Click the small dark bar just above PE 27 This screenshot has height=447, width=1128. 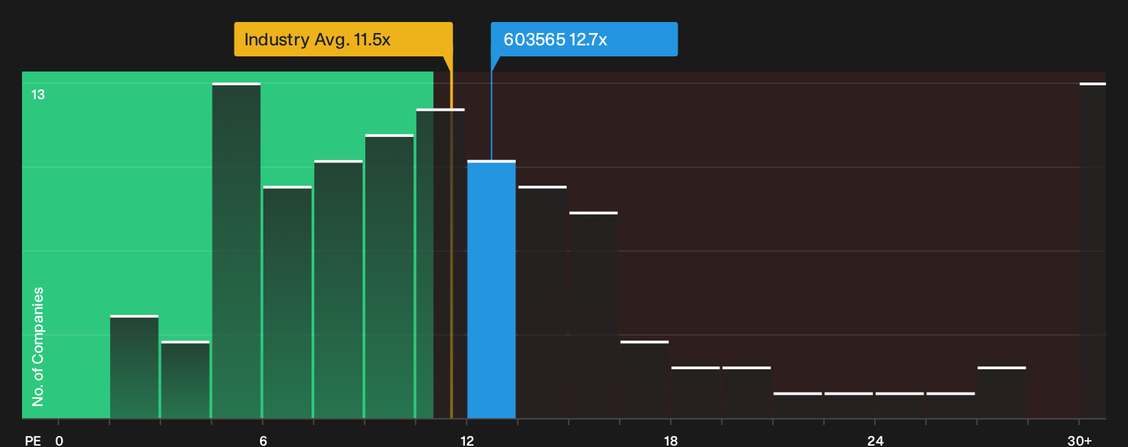[1001, 393]
